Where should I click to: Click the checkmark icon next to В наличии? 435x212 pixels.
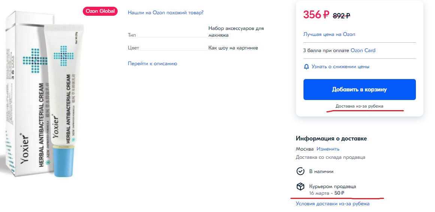point(300,171)
